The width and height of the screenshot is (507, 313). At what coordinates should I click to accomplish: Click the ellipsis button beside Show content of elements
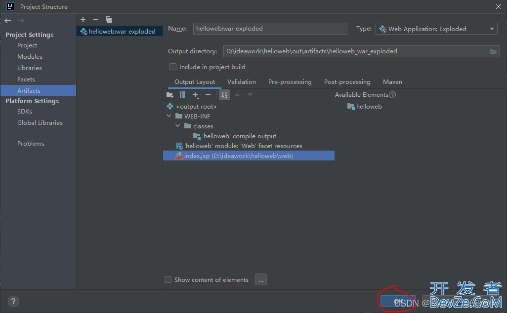click(x=261, y=280)
